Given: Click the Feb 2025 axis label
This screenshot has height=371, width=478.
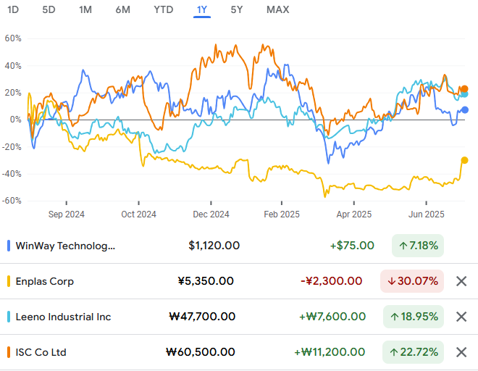Looking at the screenshot, I should click(282, 214).
